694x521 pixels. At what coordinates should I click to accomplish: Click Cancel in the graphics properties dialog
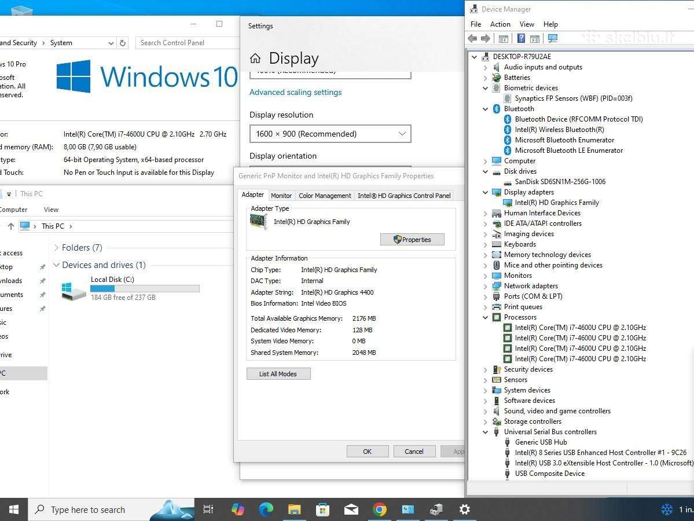(x=414, y=452)
